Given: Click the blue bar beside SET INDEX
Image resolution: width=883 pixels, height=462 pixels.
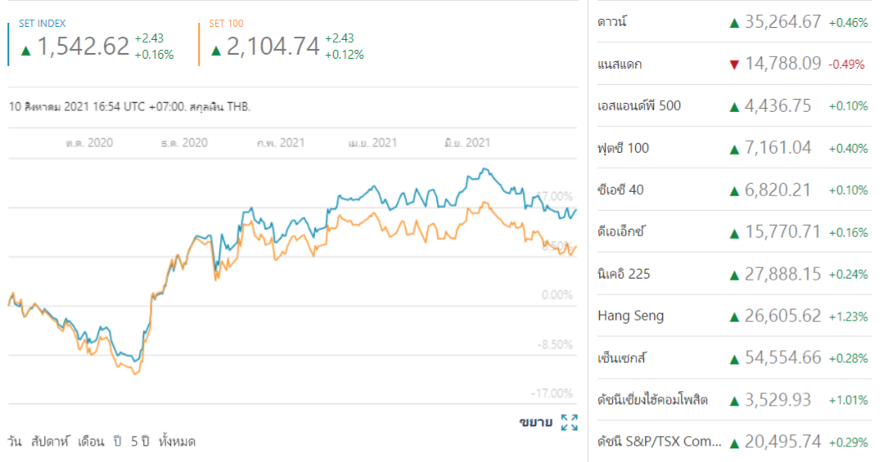Looking at the screenshot, I should [x=9, y=43].
